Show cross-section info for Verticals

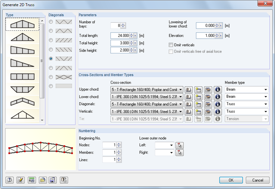[218, 112]
